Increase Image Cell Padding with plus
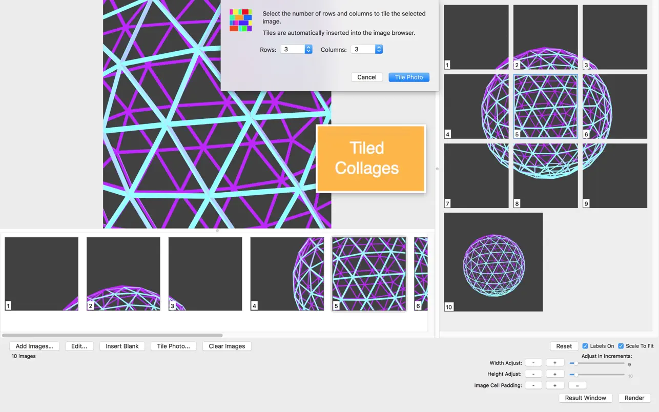The height and width of the screenshot is (412, 659). click(554, 385)
